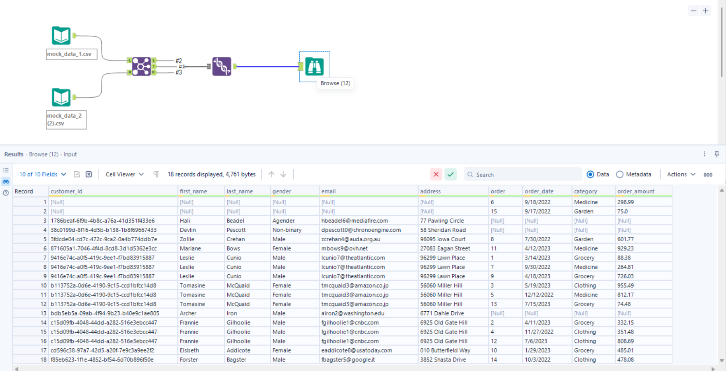
Task: Click the customer_id column header
Action: (66, 191)
